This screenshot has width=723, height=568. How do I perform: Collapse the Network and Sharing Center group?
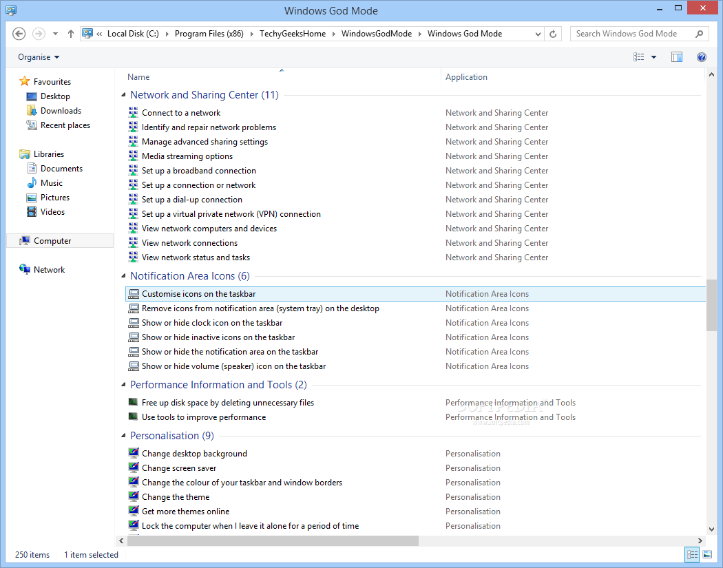123,95
